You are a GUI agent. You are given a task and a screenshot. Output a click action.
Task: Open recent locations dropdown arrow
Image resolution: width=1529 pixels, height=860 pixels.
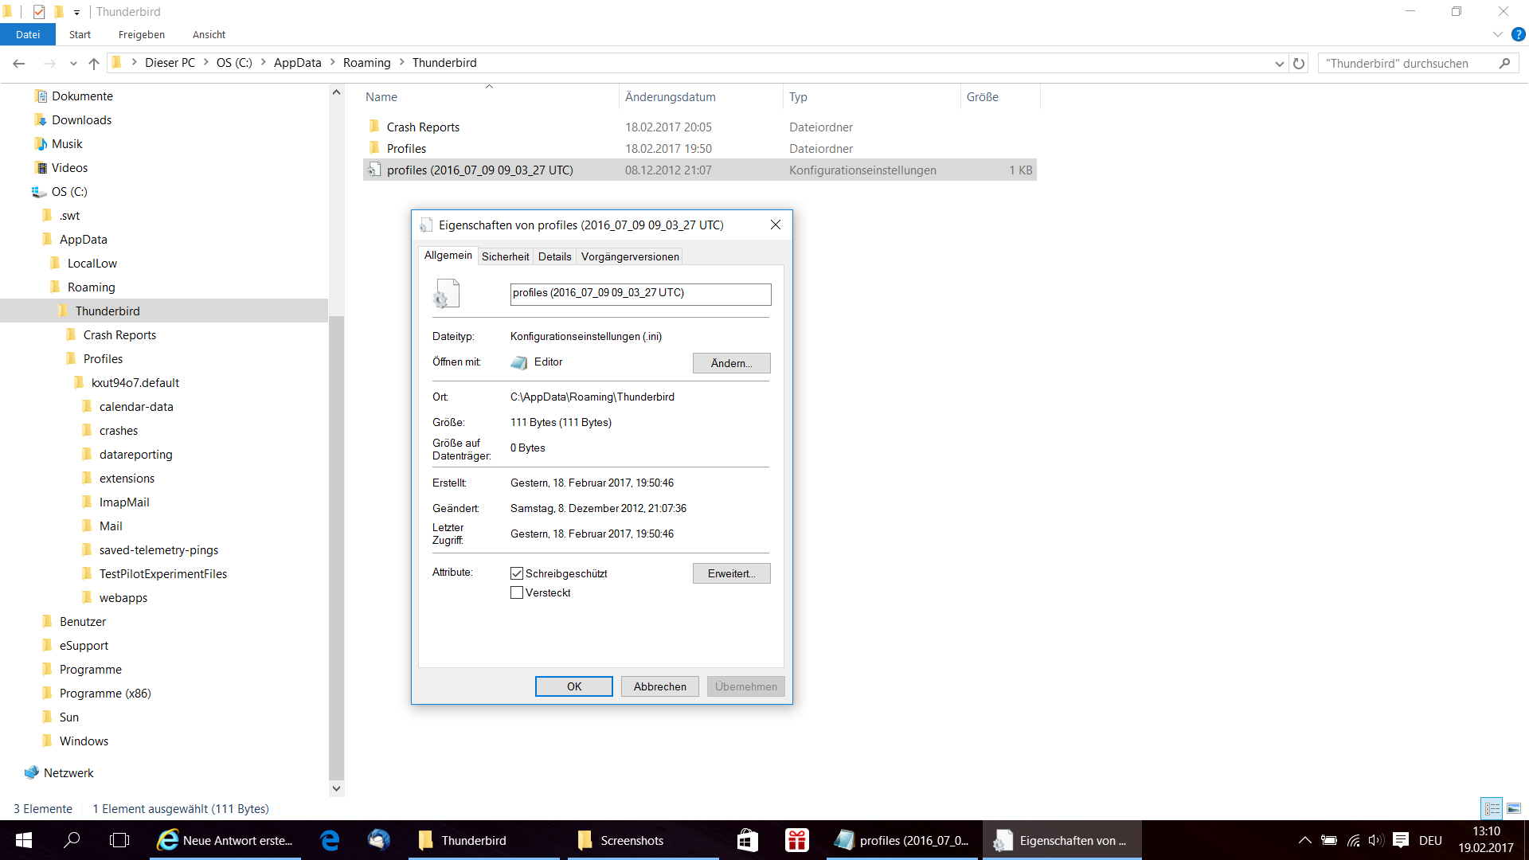[x=73, y=64]
